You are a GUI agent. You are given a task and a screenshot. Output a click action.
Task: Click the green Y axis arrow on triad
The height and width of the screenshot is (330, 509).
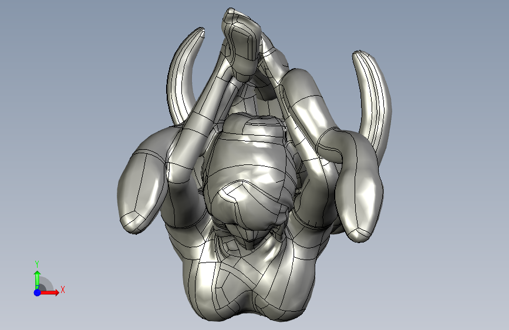(38, 280)
